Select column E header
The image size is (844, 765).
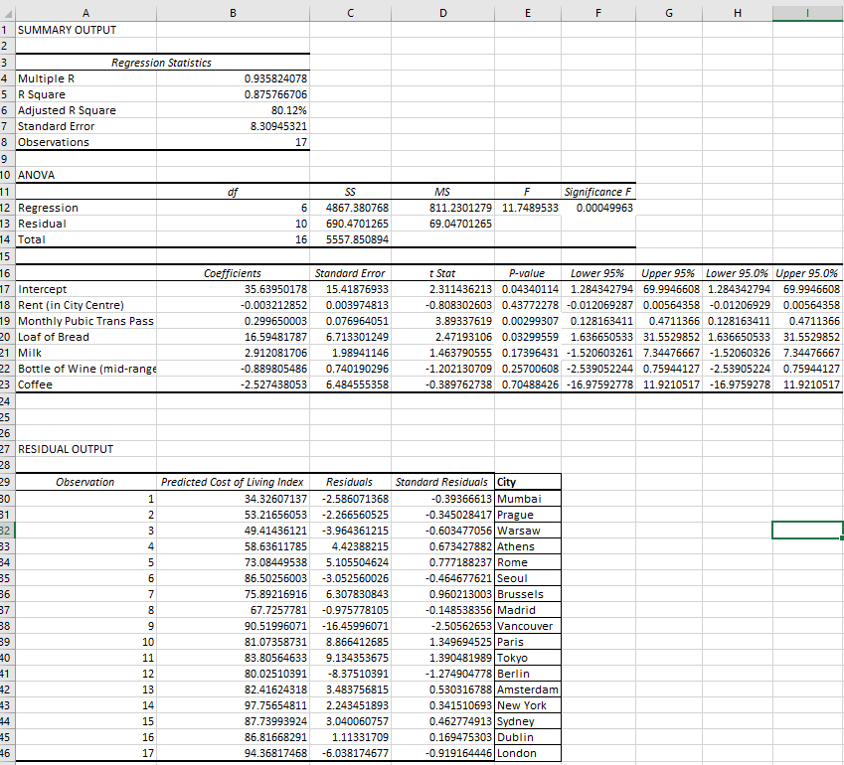pyautogui.click(x=528, y=13)
